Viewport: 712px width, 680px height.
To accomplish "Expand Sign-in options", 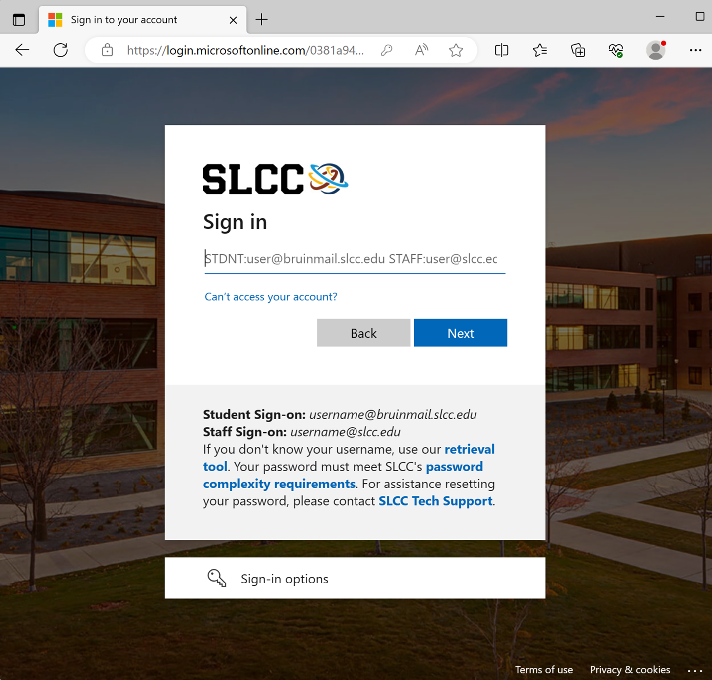I will point(355,578).
